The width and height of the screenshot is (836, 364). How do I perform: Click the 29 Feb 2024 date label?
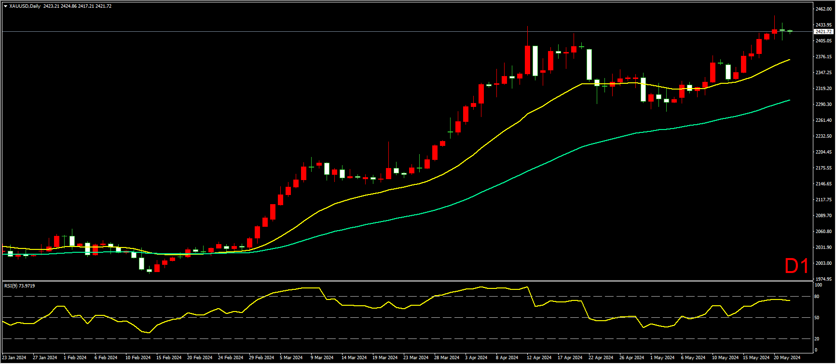coord(261,358)
